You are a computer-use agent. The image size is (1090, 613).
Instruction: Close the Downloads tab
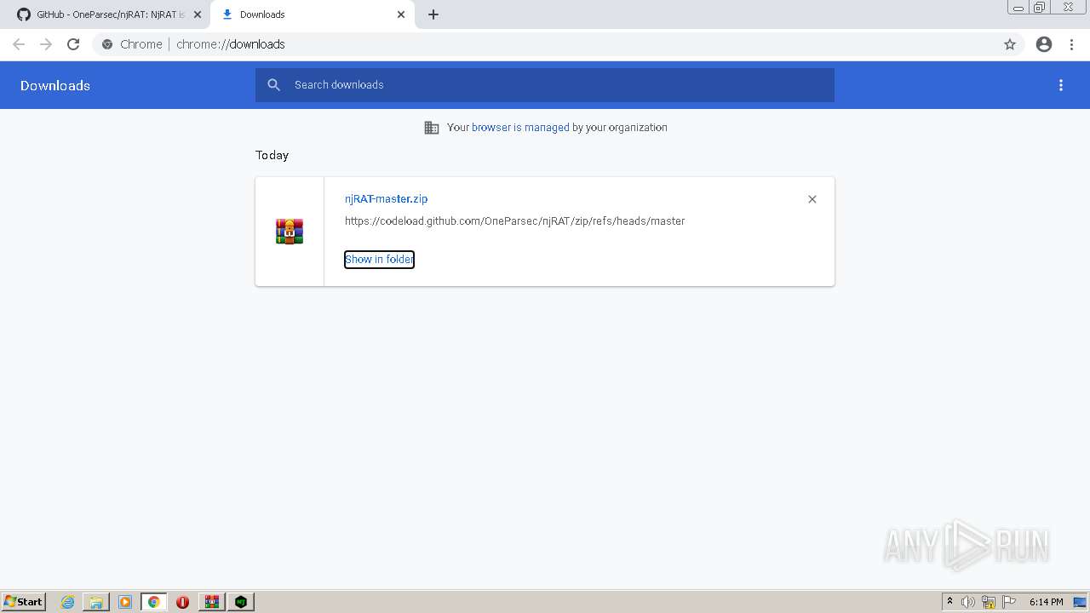point(401,14)
